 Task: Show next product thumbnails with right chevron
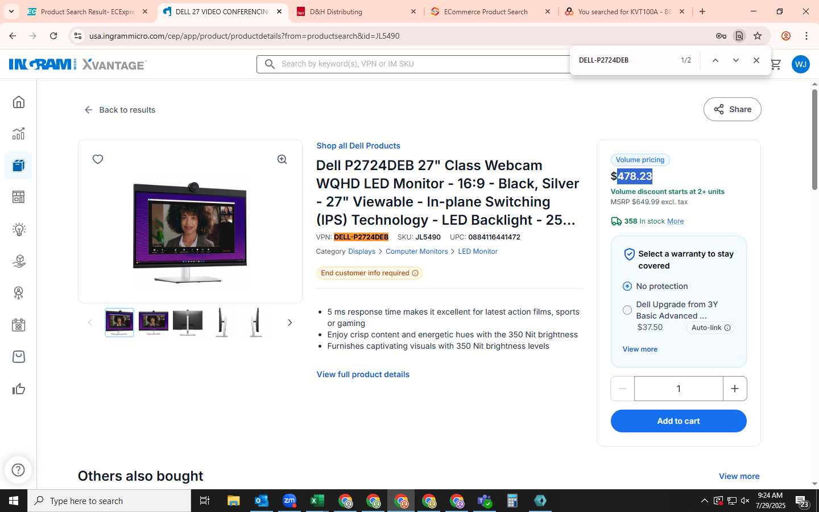pyautogui.click(x=289, y=323)
